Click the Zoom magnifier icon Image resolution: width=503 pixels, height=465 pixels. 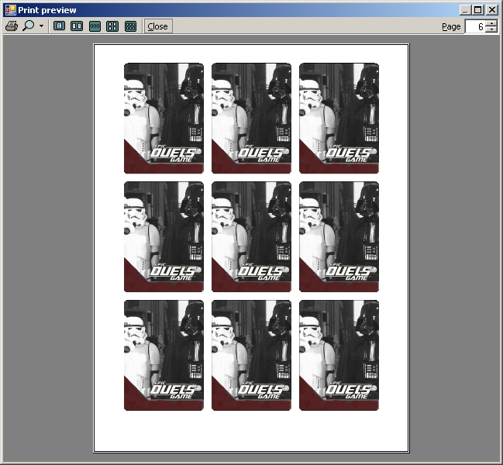click(x=29, y=26)
